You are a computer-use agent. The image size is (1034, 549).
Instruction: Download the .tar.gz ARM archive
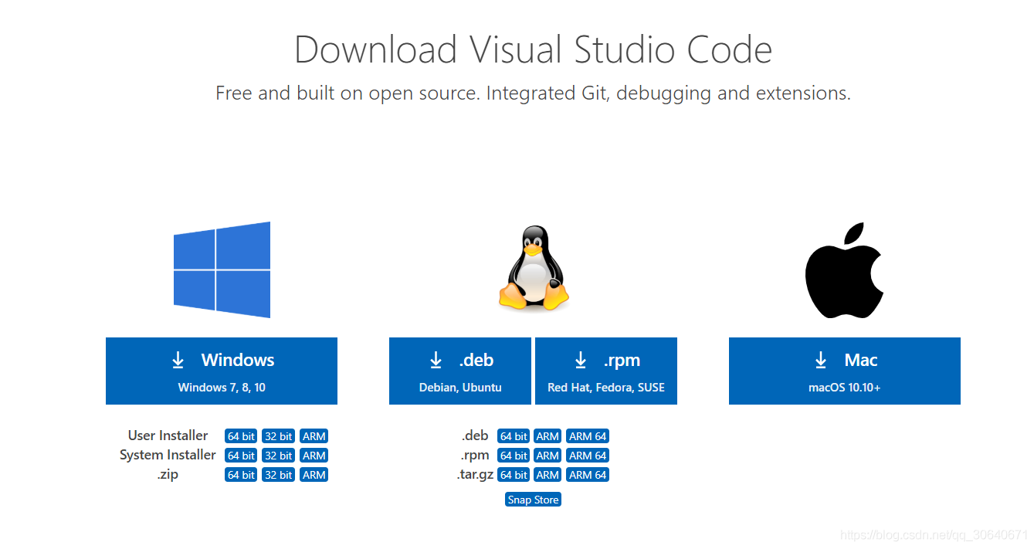click(x=548, y=475)
